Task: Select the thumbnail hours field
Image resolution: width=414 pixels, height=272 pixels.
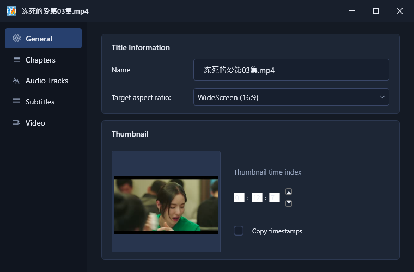Action: click(x=239, y=197)
